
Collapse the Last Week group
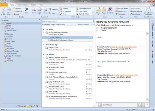(44, 30)
